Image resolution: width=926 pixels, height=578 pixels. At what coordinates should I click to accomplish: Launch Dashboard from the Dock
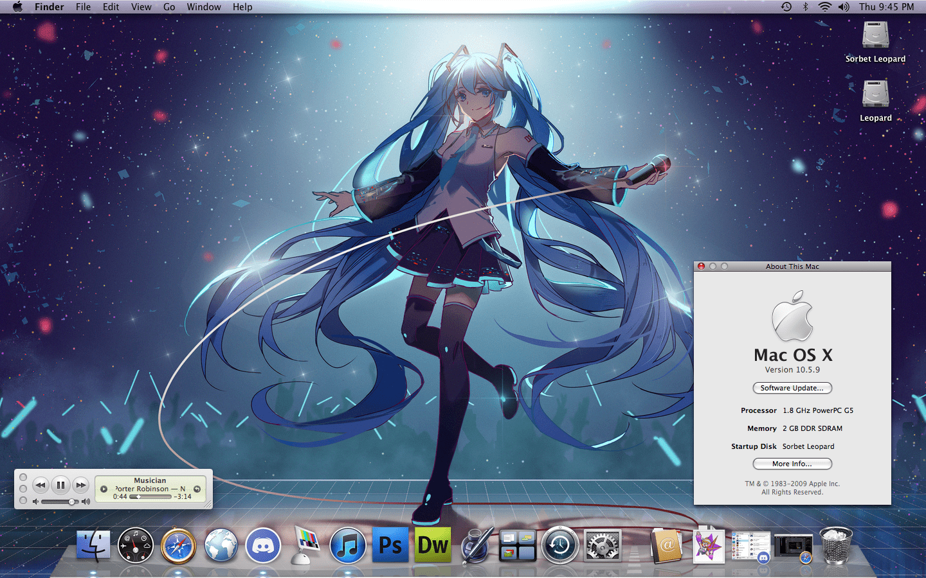pyautogui.click(x=136, y=545)
